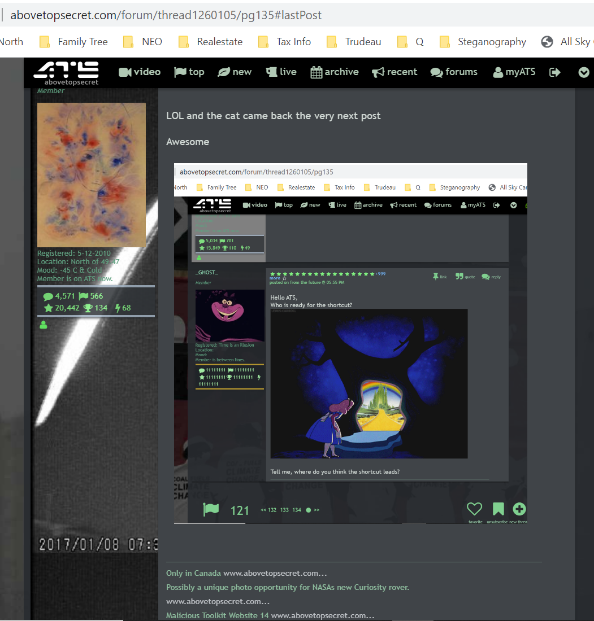Image resolution: width=594 pixels, height=621 pixels.
Task: Click the ATS abovetopsecret logo
Action: click(66, 73)
